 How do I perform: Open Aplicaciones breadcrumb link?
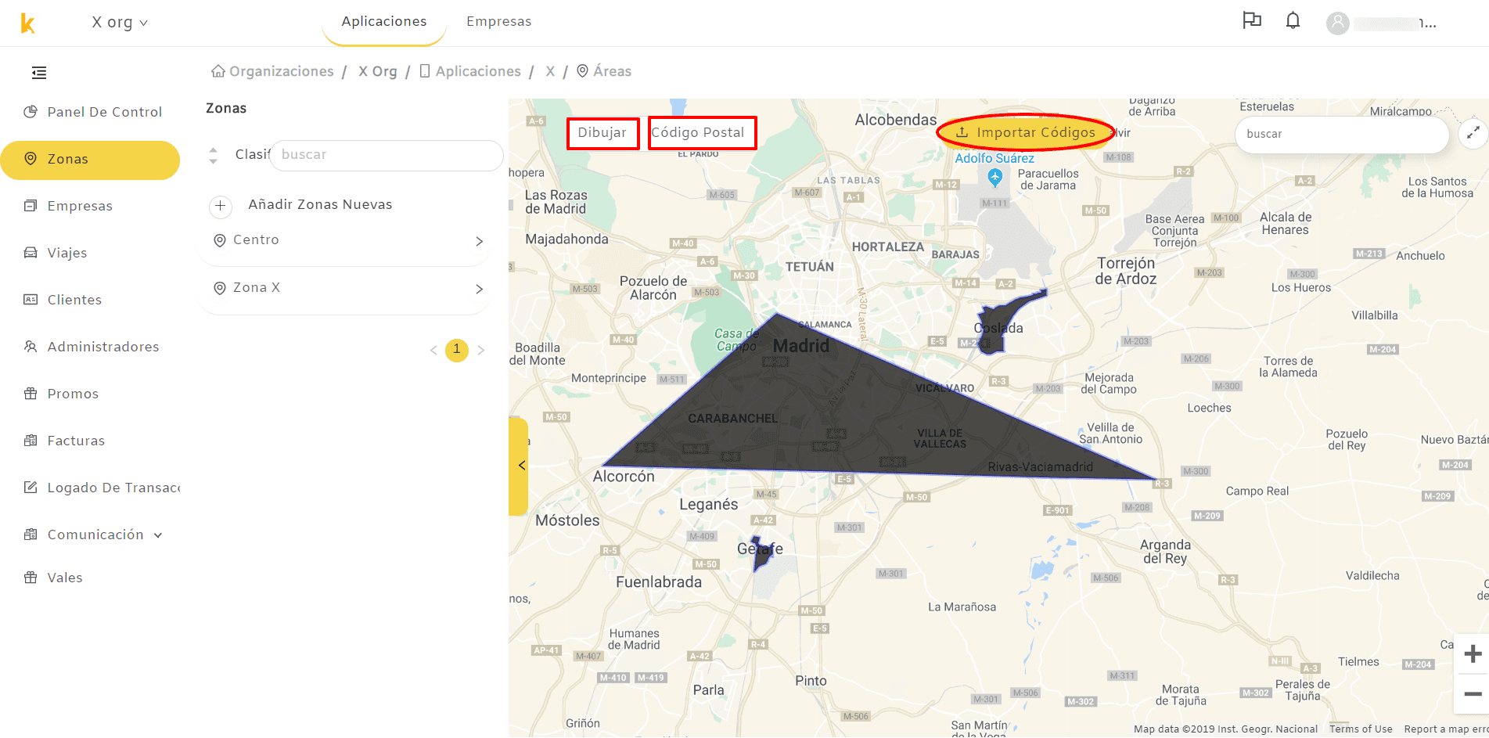coord(470,71)
